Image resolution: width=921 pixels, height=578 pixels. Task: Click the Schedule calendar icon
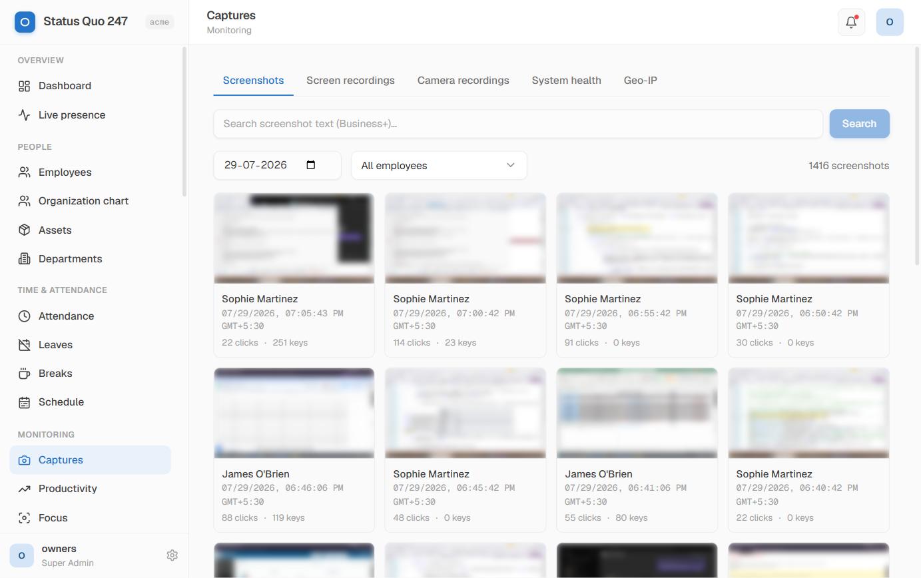pos(25,402)
